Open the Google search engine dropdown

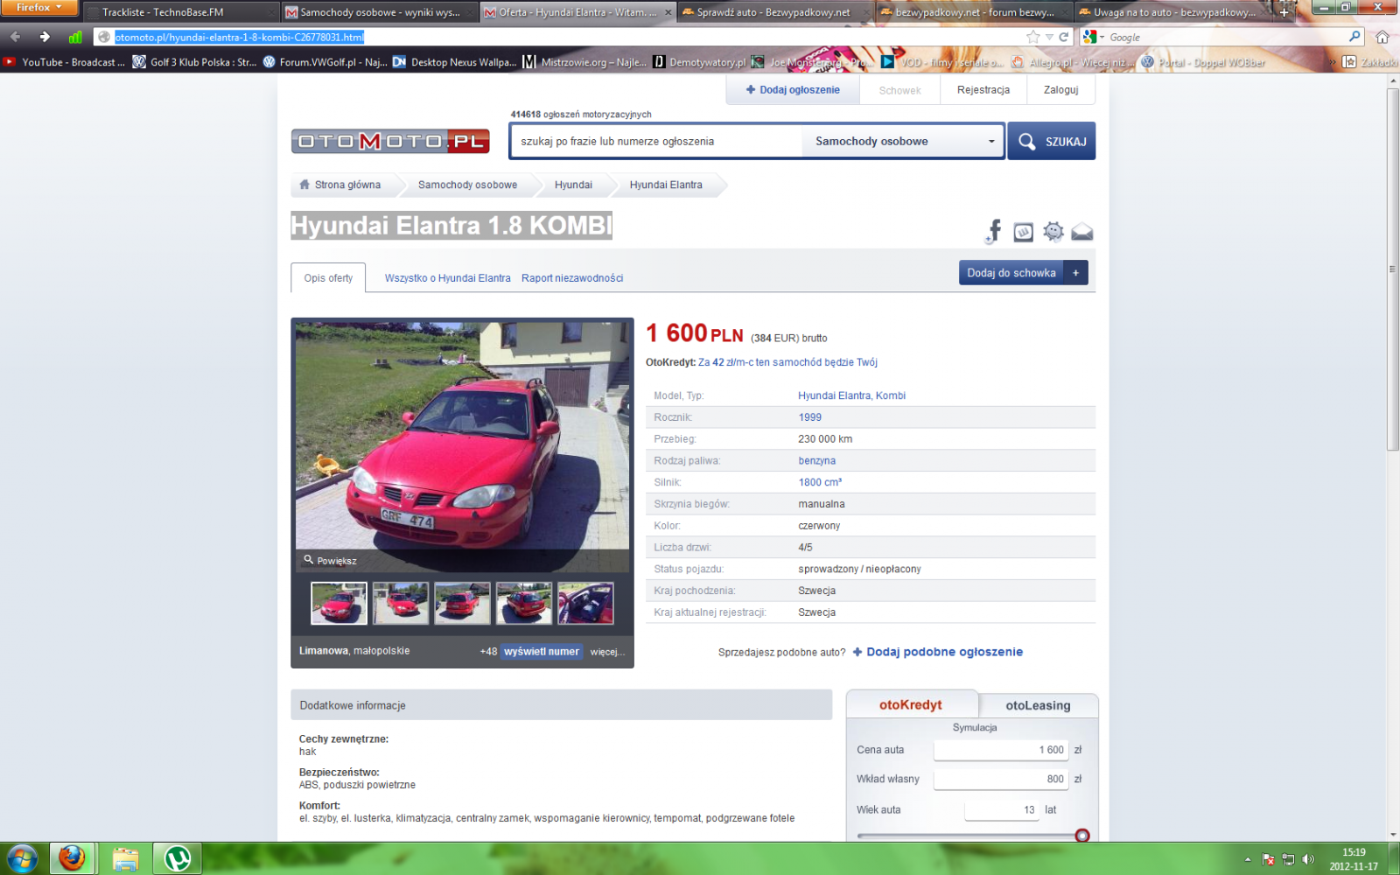click(x=1094, y=37)
